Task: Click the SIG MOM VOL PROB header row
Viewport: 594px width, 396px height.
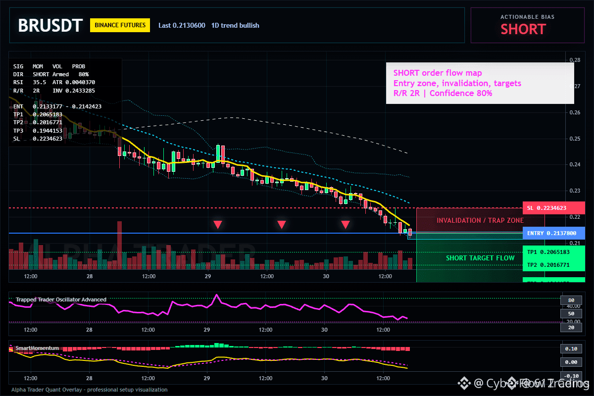Action: click(x=49, y=66)
